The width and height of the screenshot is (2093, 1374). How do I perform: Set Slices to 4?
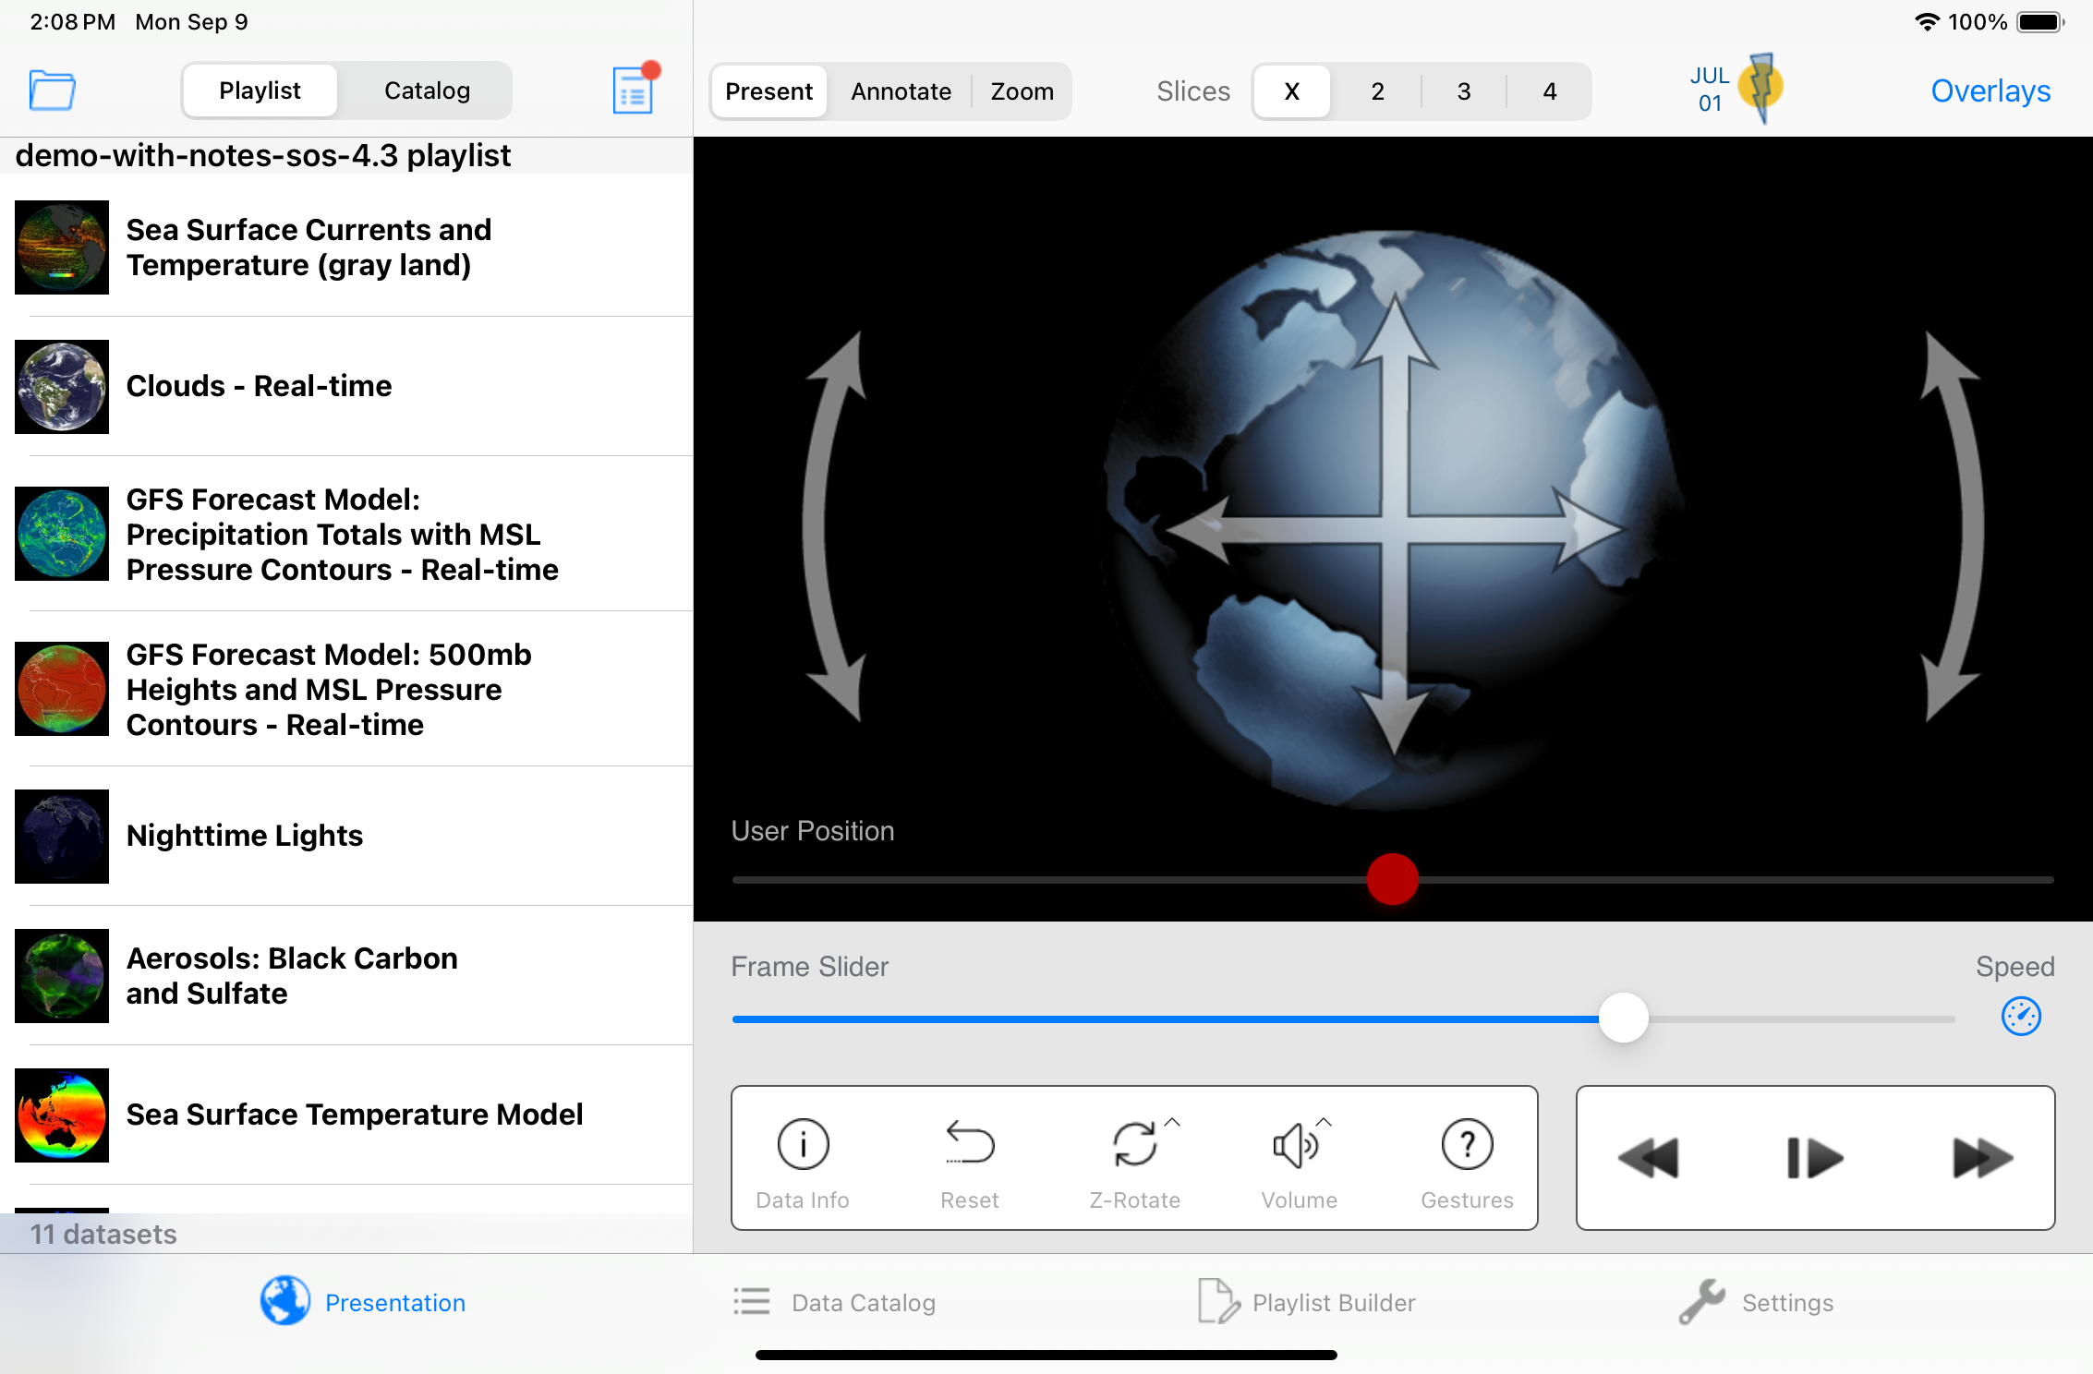tap(1550, 91)
